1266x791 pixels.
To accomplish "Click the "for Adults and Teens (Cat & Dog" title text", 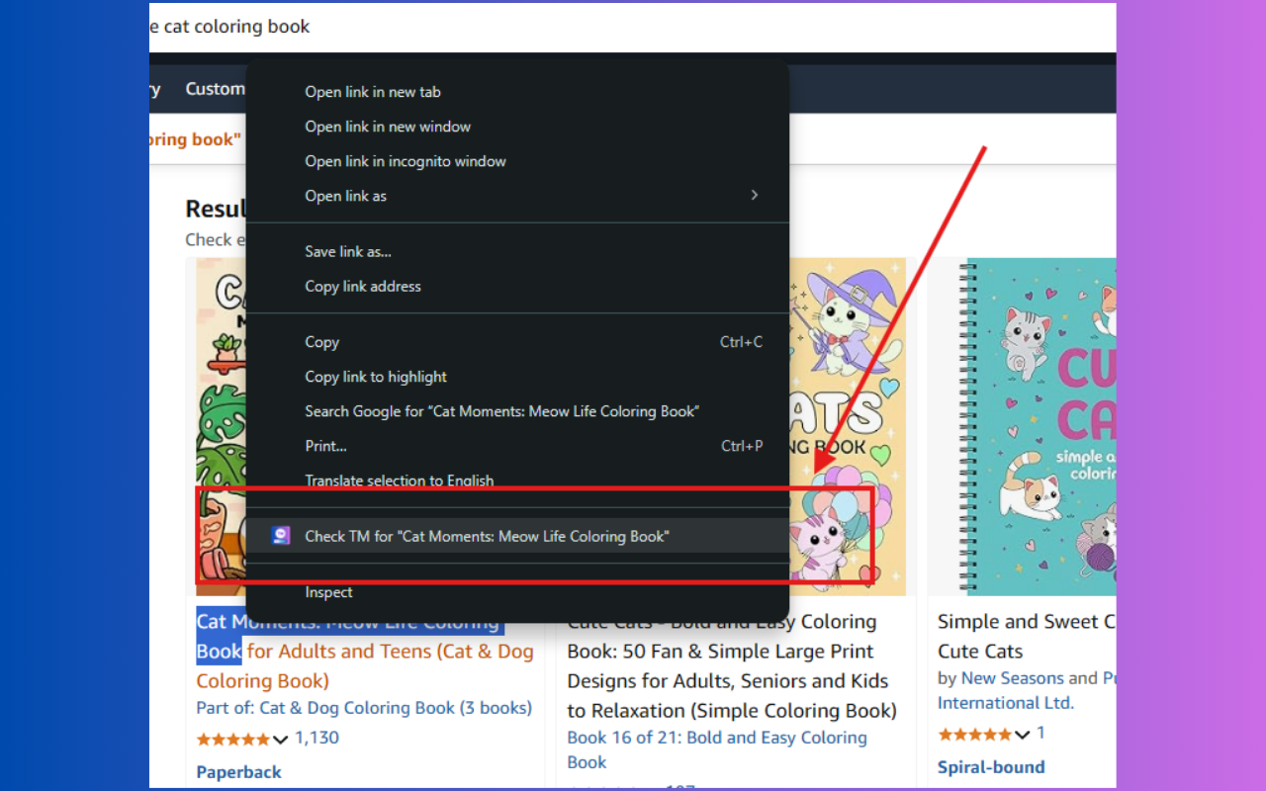I will [390, 652].
